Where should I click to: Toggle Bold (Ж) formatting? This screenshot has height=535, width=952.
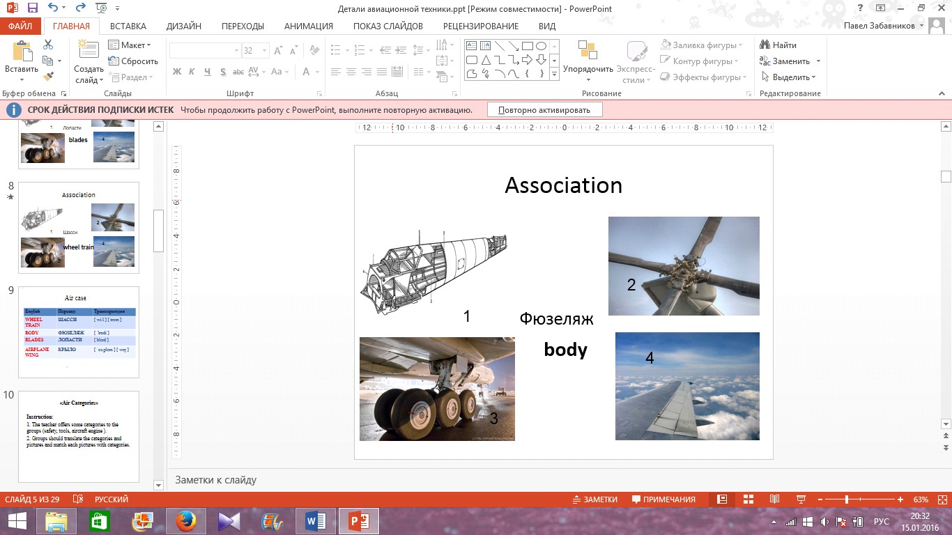tap(177, 72)
